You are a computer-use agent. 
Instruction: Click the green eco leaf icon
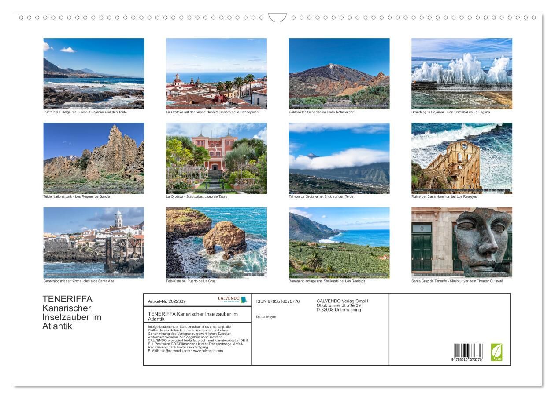(x=496, y=352)
